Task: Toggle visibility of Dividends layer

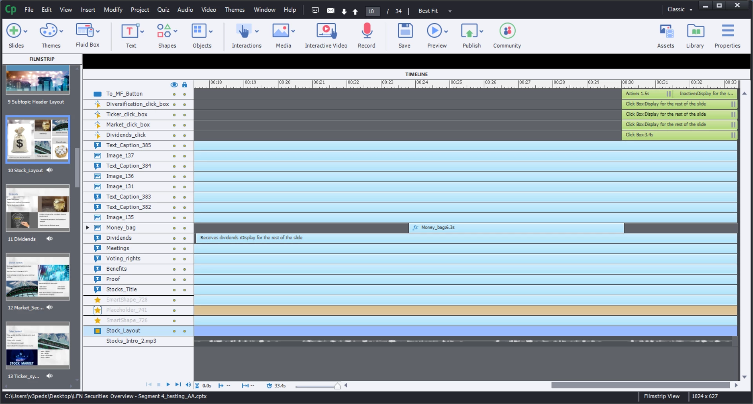Action: pyautogui.click(x=174, y=238)
